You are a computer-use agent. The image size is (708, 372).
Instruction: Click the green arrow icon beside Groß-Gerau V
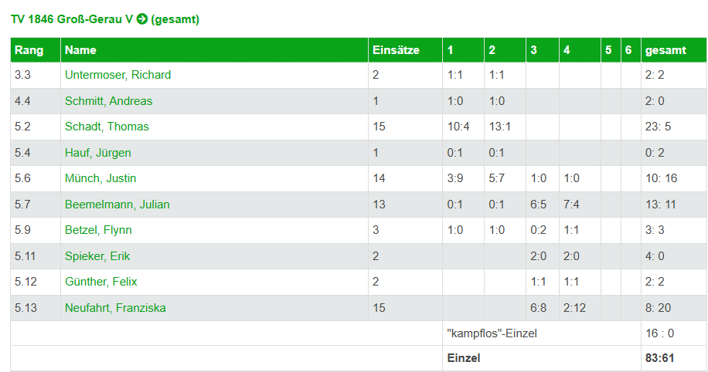tap(142, 19)
